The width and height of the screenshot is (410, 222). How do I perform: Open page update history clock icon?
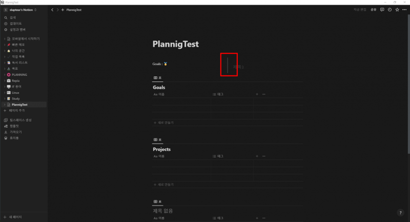(389, 10)
